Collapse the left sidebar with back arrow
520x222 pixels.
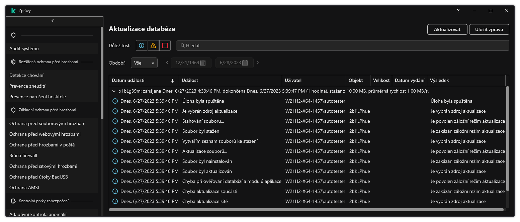click(53, 21)
